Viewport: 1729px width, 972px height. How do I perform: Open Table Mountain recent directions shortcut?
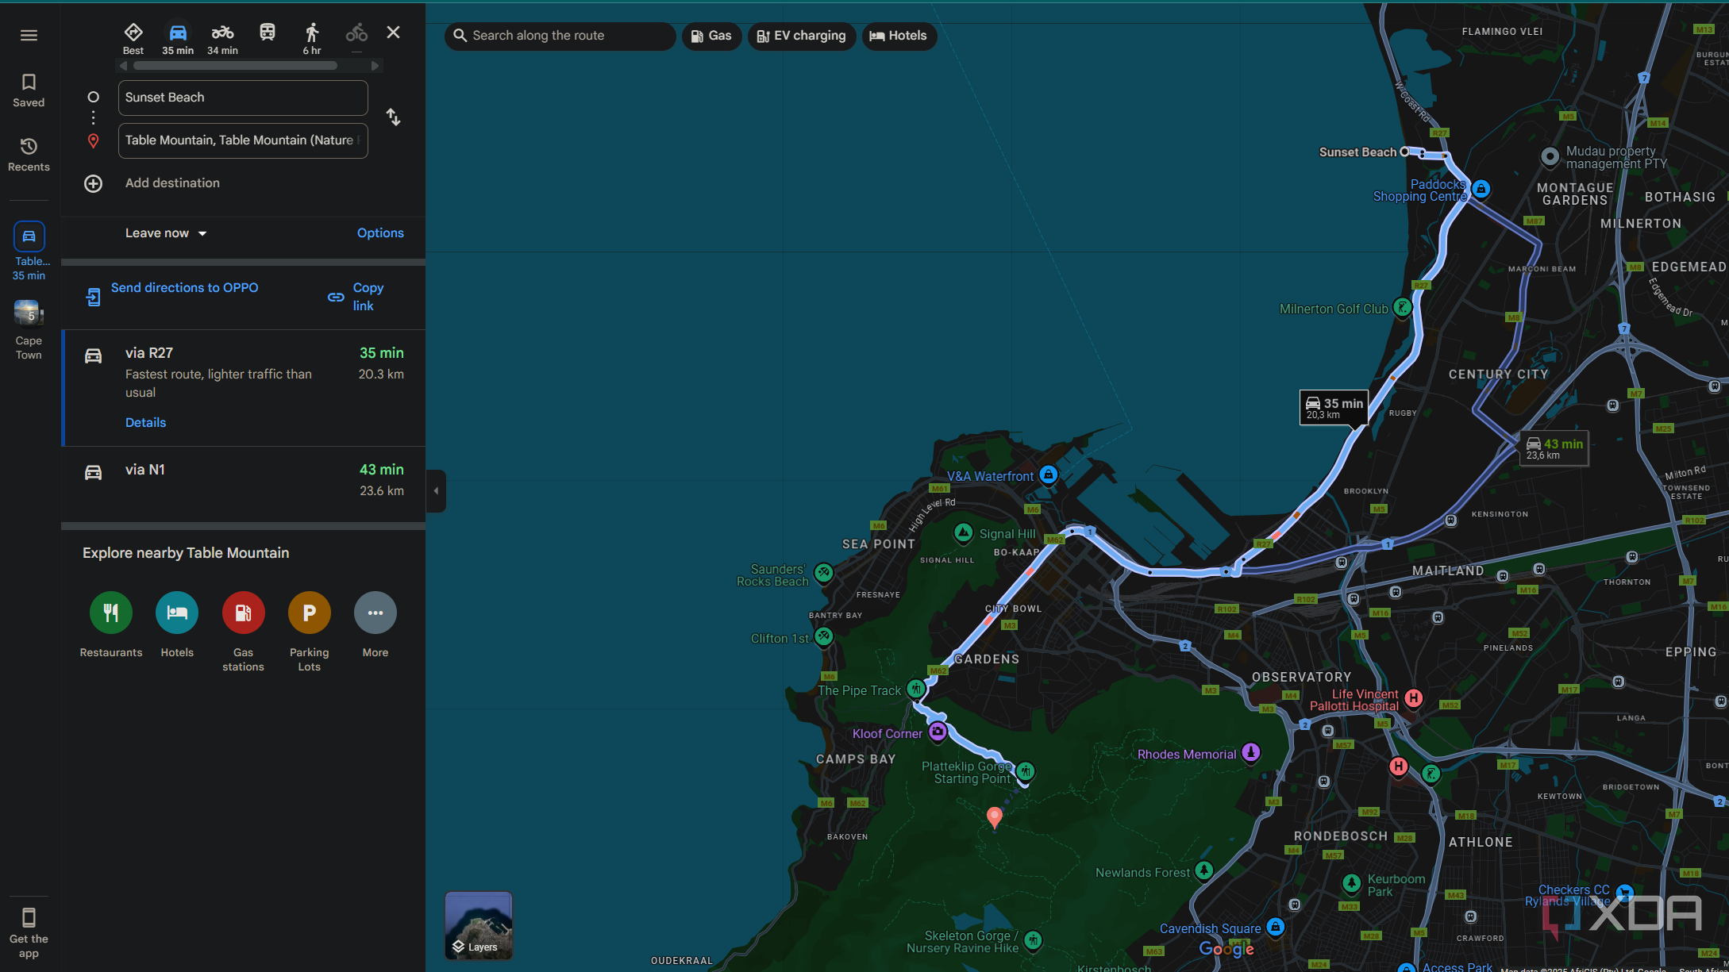(29, 252)
